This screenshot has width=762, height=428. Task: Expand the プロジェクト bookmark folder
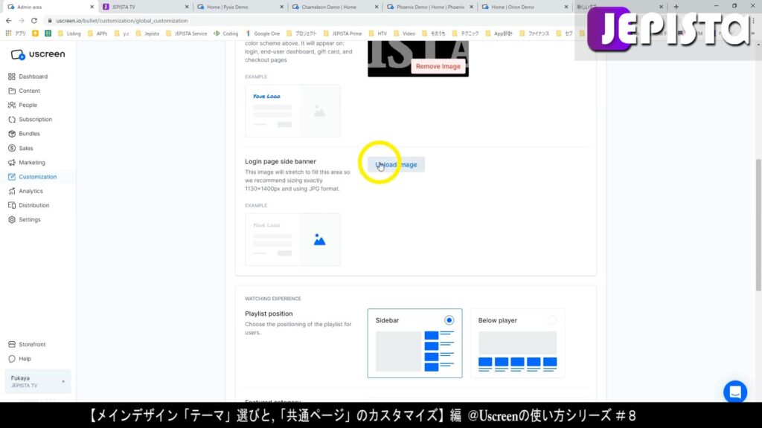(301, 33)
